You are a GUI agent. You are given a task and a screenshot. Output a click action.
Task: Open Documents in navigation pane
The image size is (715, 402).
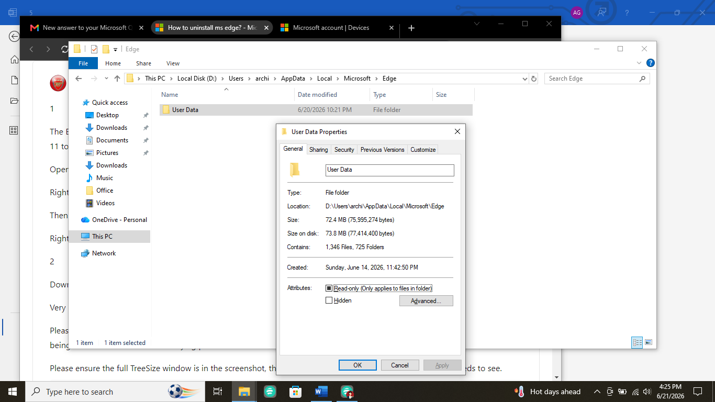(112, 140)
